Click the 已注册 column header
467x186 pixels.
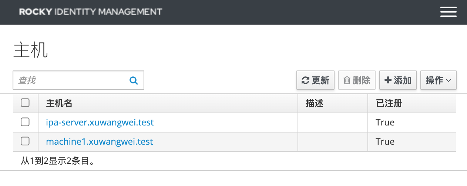389,103
